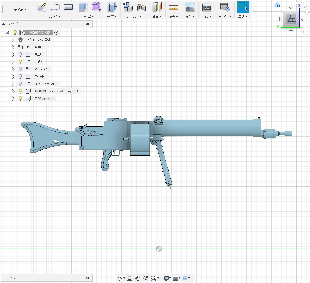The image size is (310, 283).
Task: Expand the MG08/15_can_und_mag v4:1 component
Action: (x=13, y=91)
